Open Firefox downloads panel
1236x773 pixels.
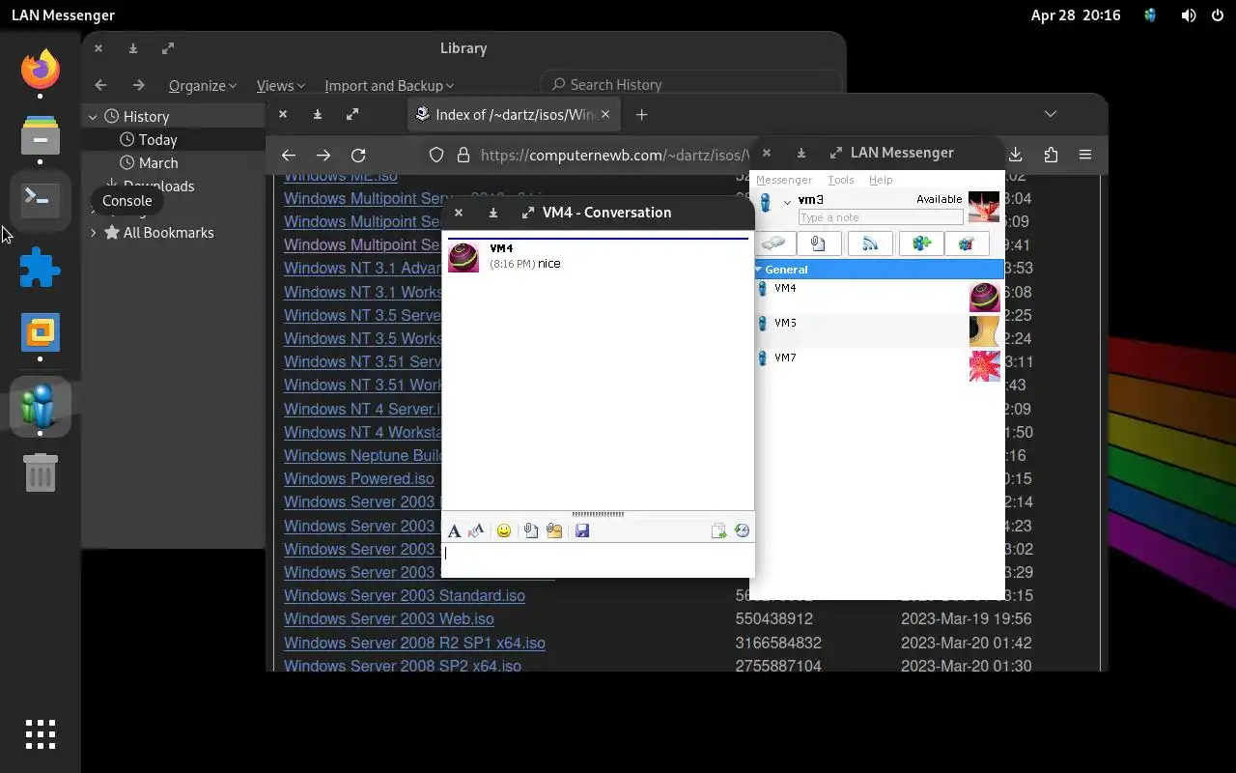tap(1016, 155)
